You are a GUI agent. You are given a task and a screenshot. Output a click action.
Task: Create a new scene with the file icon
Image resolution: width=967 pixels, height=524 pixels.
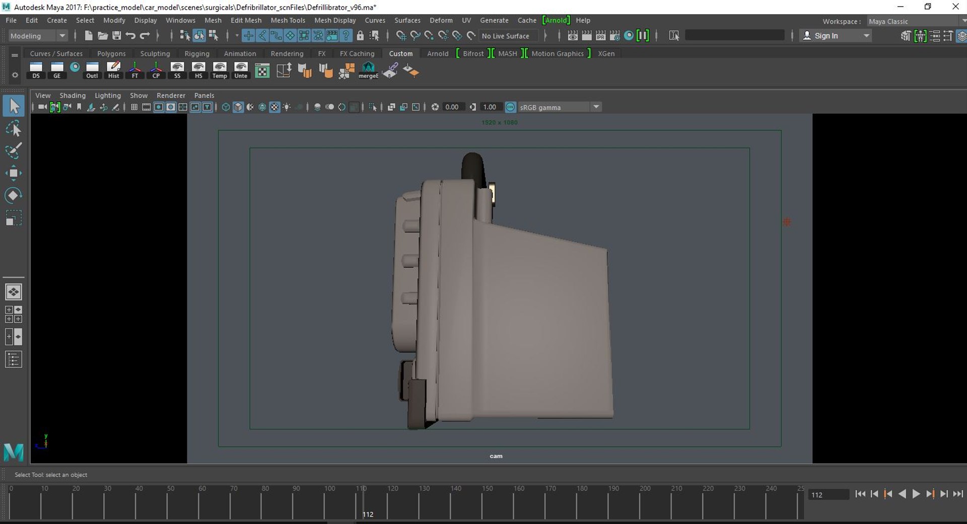click(x=89, y=36)
